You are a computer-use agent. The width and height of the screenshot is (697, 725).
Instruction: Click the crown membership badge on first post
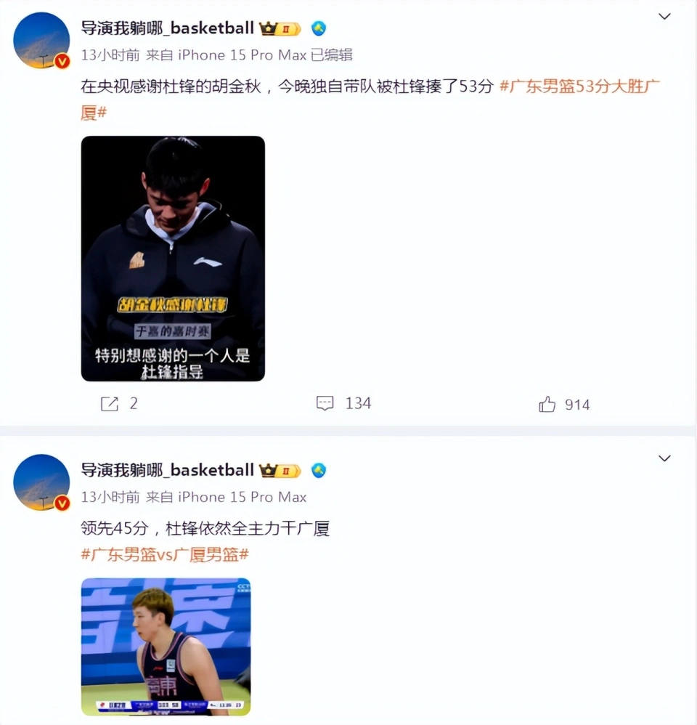point(280,28)
